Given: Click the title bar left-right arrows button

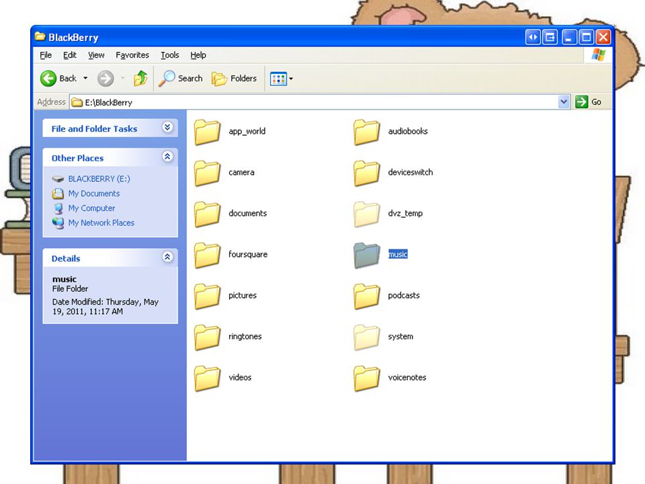Looking at the screenshot, I should click(533, 37).
